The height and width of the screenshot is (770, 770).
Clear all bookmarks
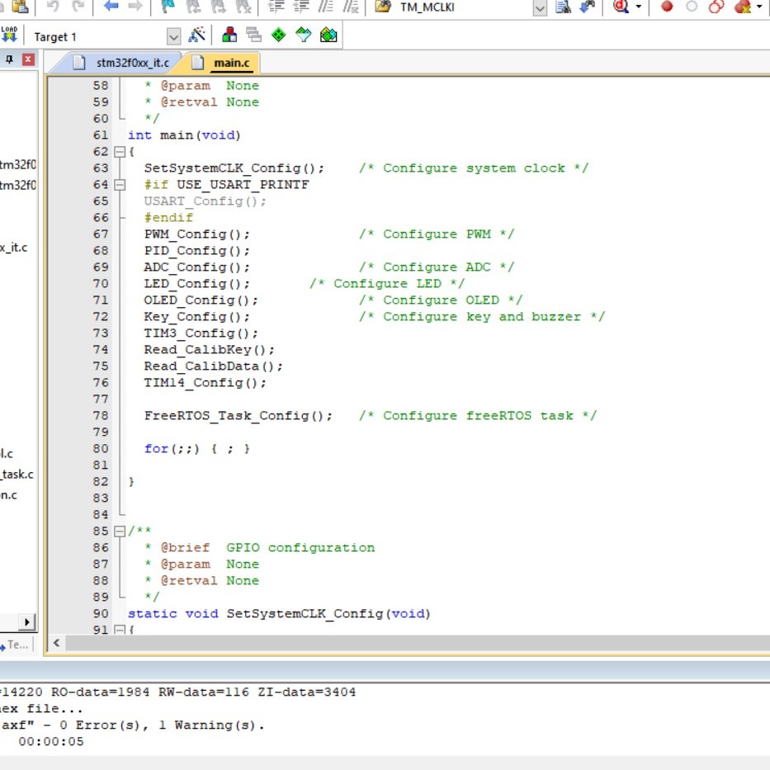(x=243, y=7)
